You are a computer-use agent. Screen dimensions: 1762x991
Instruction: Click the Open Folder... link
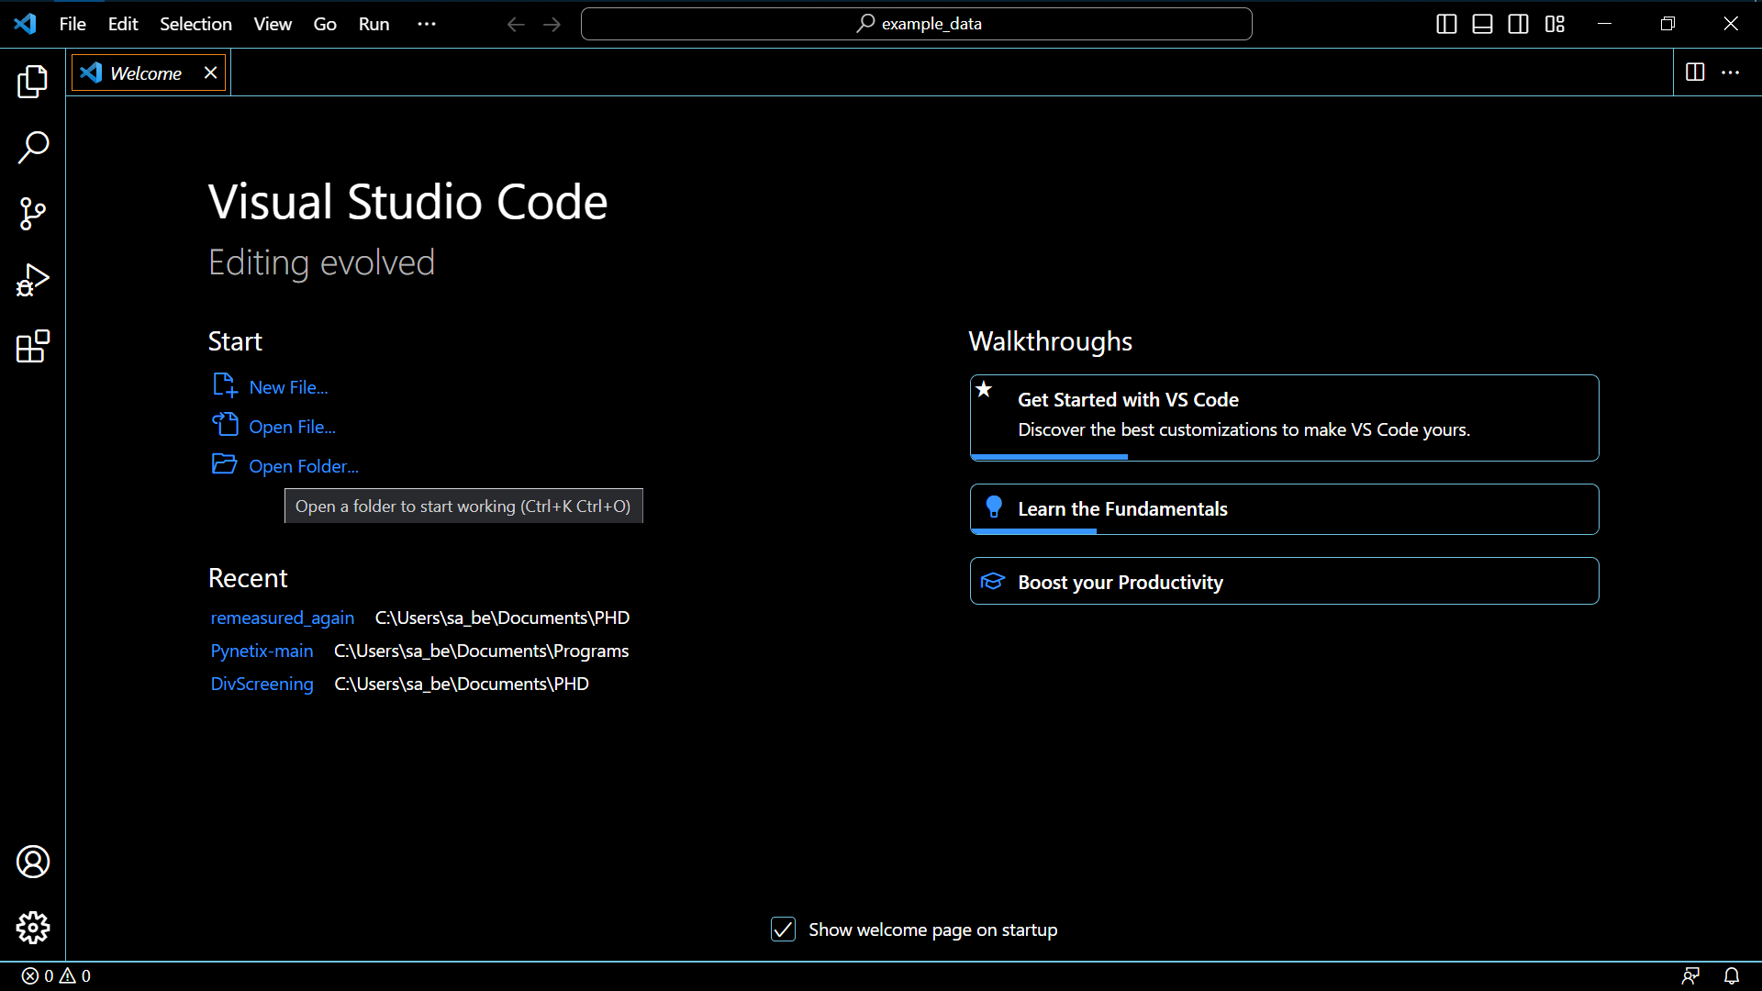[x=303, y=466]
